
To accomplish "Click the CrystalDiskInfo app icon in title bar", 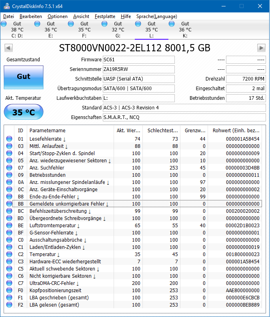I will [6, 6].
